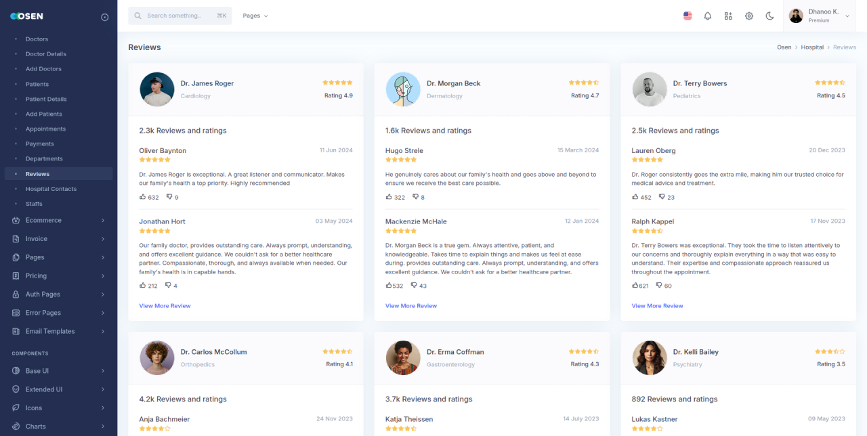Viewport: 867px width, 436px height.
Task: Click View More Review on Dr. Morgan Beck's card
Action: click(411, 306)
